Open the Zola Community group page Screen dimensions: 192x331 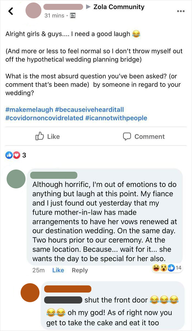tap(119, 7)
